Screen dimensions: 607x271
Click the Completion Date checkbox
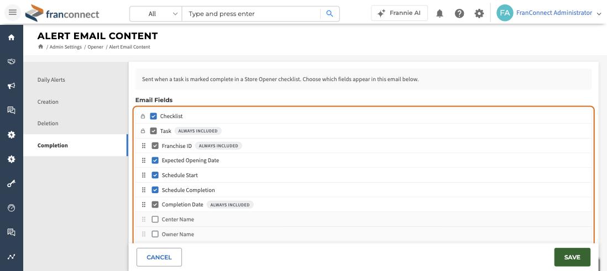coord(155,205)
